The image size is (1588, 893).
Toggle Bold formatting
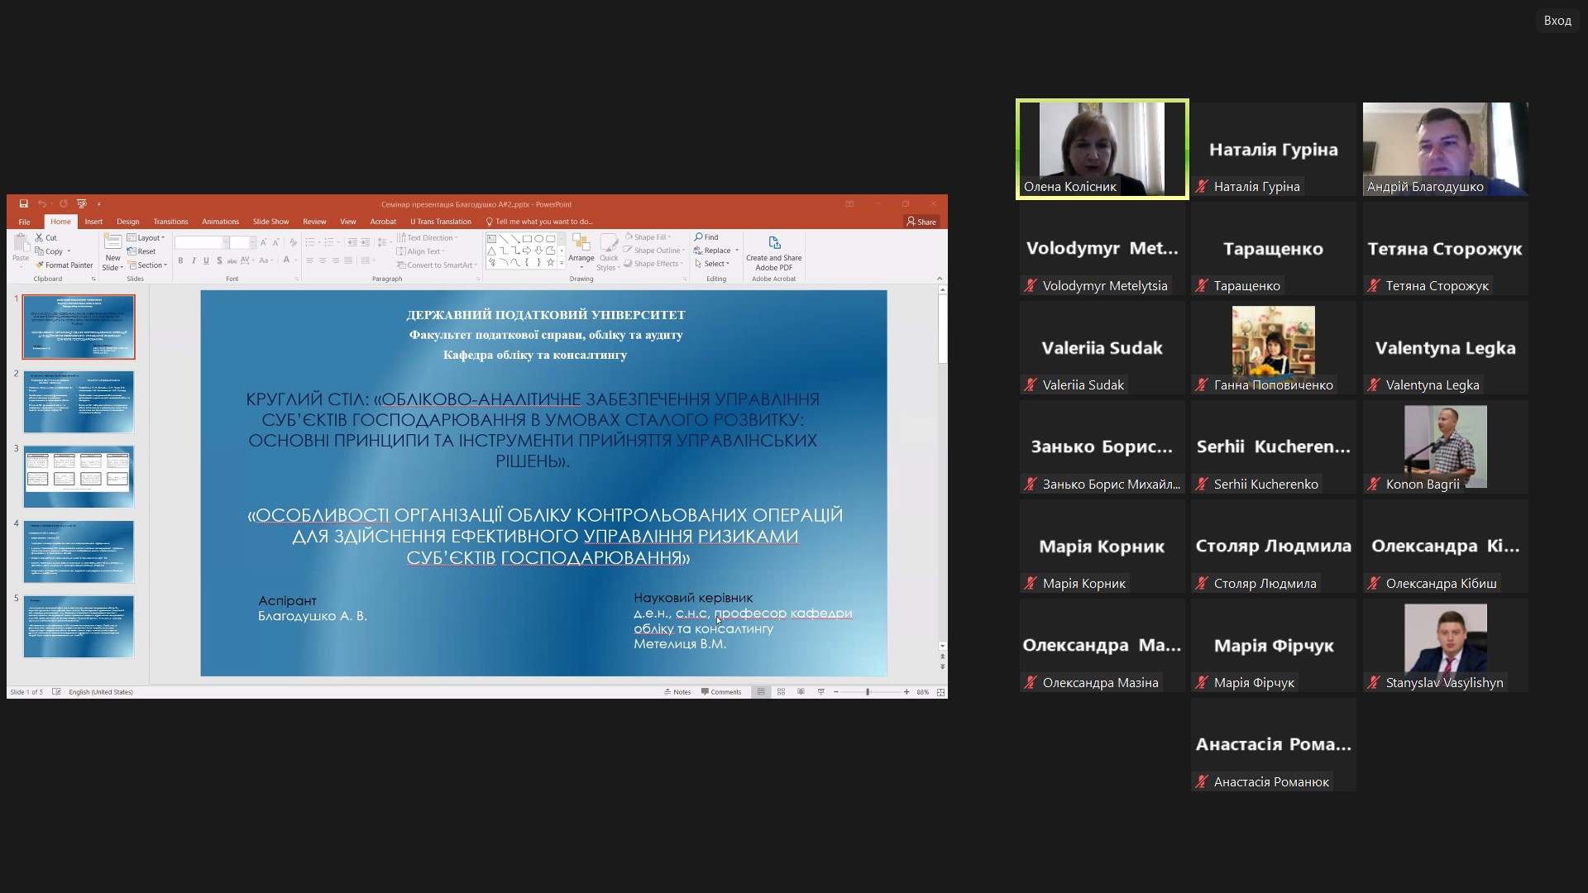180,260
